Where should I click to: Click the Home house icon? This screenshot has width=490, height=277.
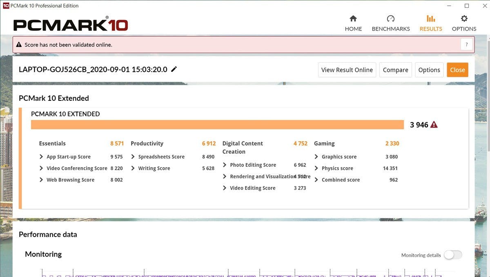[x=353, y=19]
